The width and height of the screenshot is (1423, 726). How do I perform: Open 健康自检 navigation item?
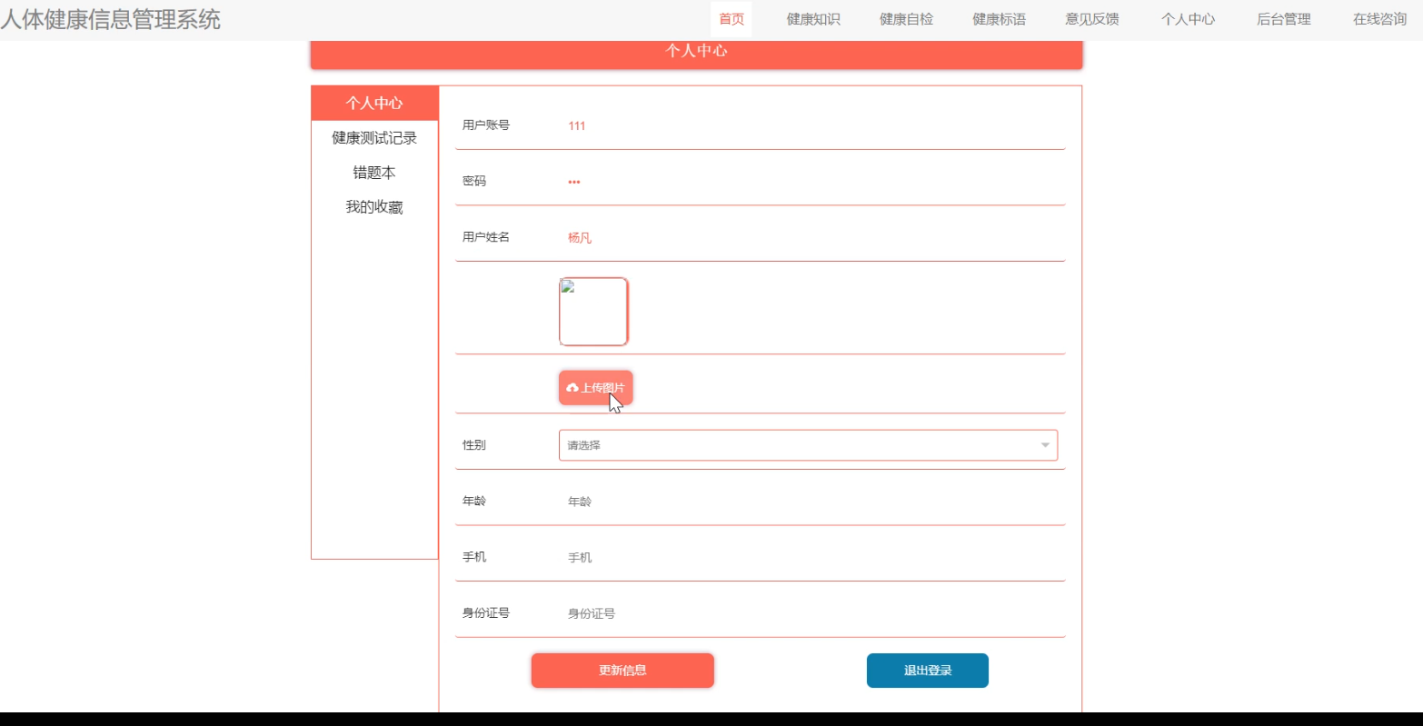tap(906, 19)
